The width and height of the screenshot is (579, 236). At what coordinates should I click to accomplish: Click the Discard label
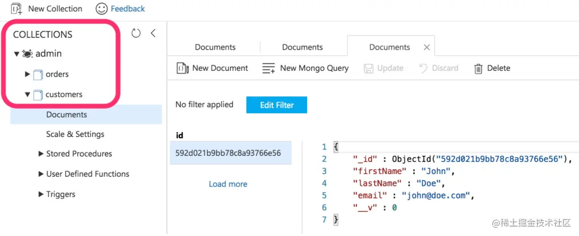[445, 68]
